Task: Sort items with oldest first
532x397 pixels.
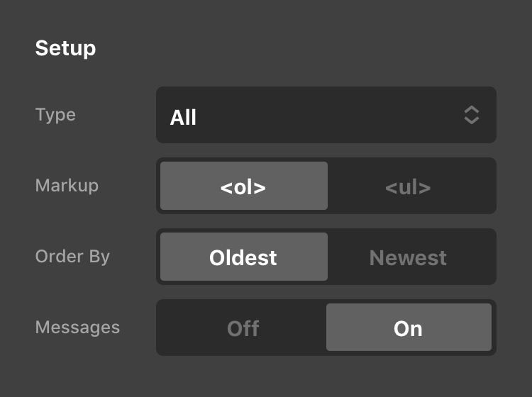Action: 243,257
